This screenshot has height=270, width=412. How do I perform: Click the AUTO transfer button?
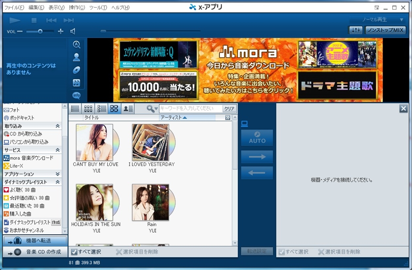(257, 137)
